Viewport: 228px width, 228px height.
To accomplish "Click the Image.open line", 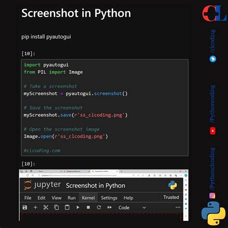I will [x=66, y=137].
